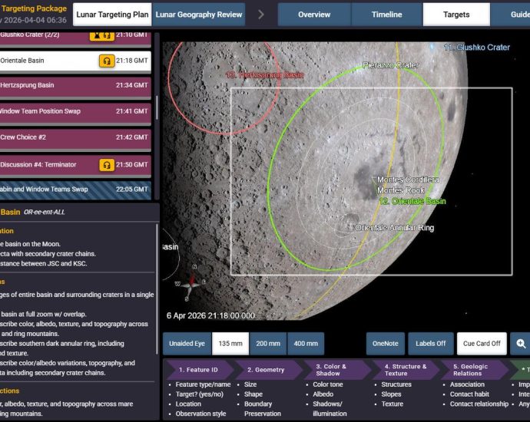Open the Window Team Position Swap entry
The height and width of the screenshot is (422, 530).
75,113
